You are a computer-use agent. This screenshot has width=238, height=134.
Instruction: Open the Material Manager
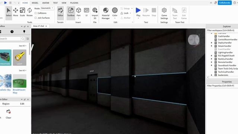point(106,13)
